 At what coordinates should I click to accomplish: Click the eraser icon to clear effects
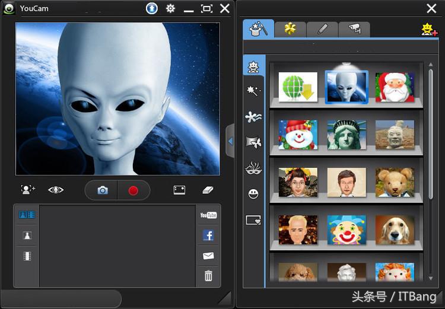click(207, 190)
